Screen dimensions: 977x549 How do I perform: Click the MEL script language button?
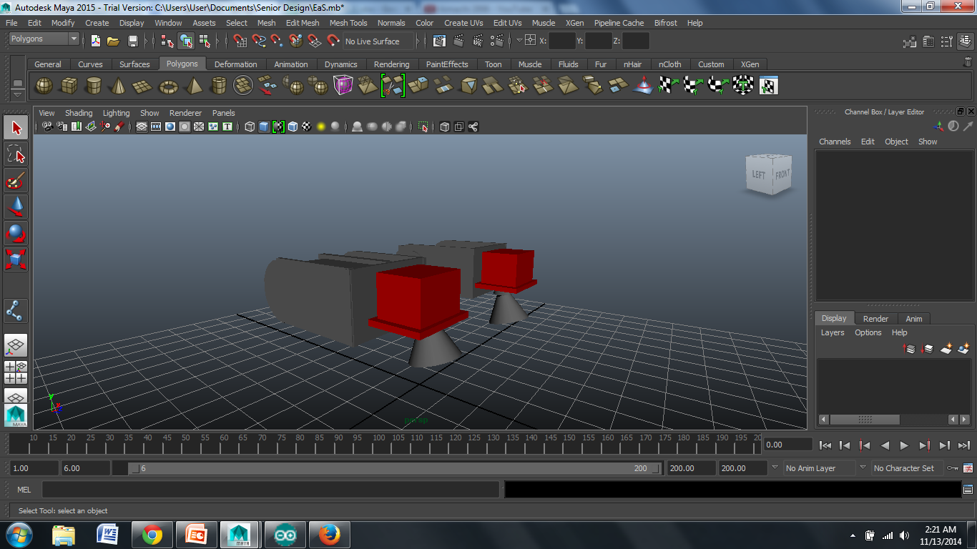pyautogui.click(x=24, y=490)
